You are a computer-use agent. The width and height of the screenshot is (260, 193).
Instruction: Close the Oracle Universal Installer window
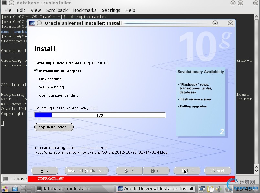tap(230, 23)
